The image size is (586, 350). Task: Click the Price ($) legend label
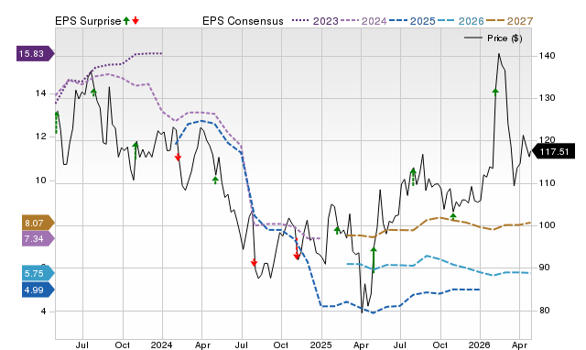coord(505,38)
